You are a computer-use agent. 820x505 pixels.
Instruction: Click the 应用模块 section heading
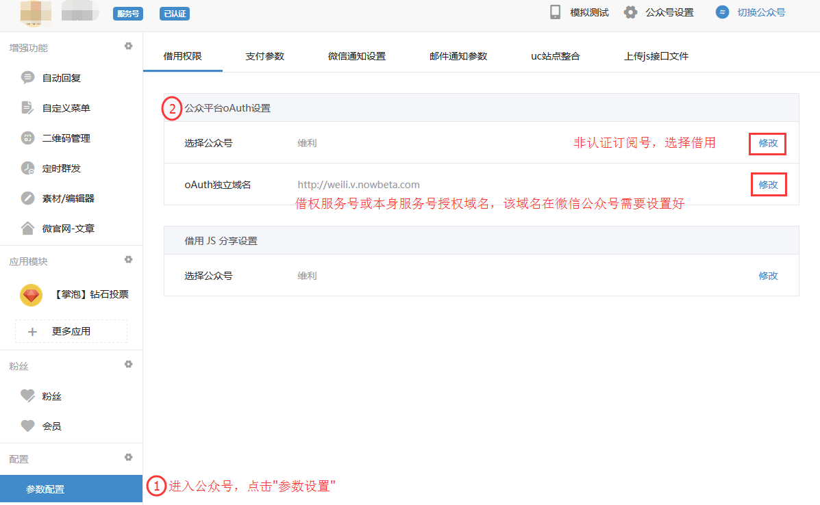coord(28,261)
